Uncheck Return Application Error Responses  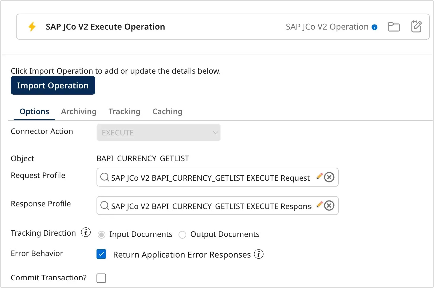point(101,254)
